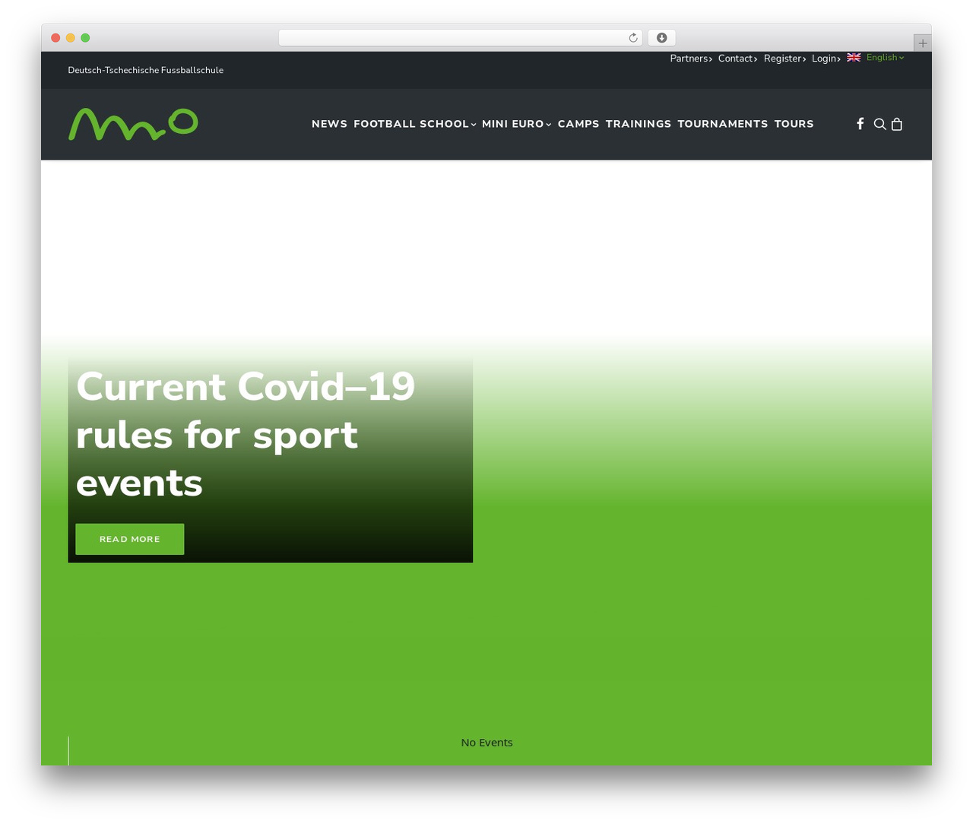Open the Camps menu item
This screenshot has height=824, width=973.
578,124
